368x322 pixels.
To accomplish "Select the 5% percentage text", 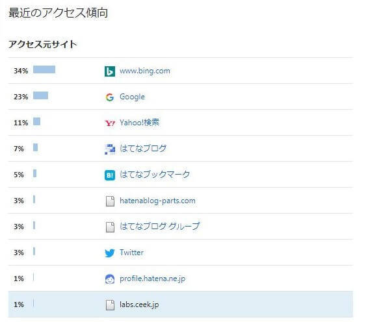I will pyautogui.click(x=19, y=175).
